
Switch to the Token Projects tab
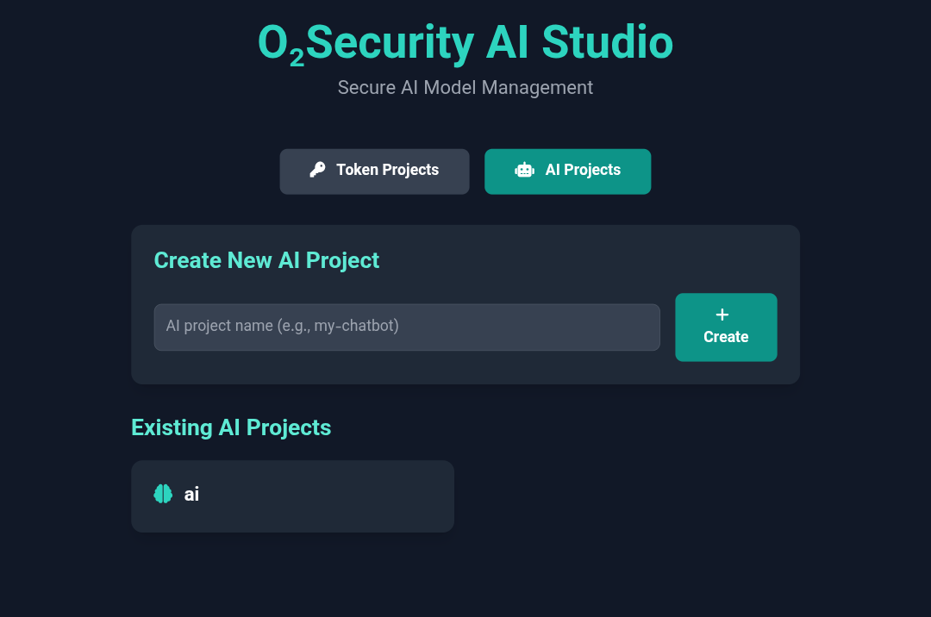pyautogui.click(x=374, y=171)
